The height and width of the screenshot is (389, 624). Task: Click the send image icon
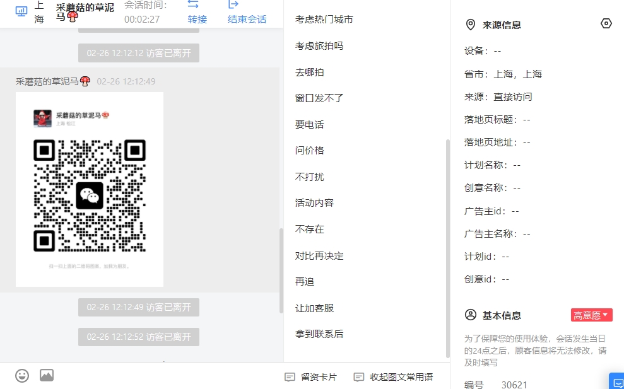47,375
